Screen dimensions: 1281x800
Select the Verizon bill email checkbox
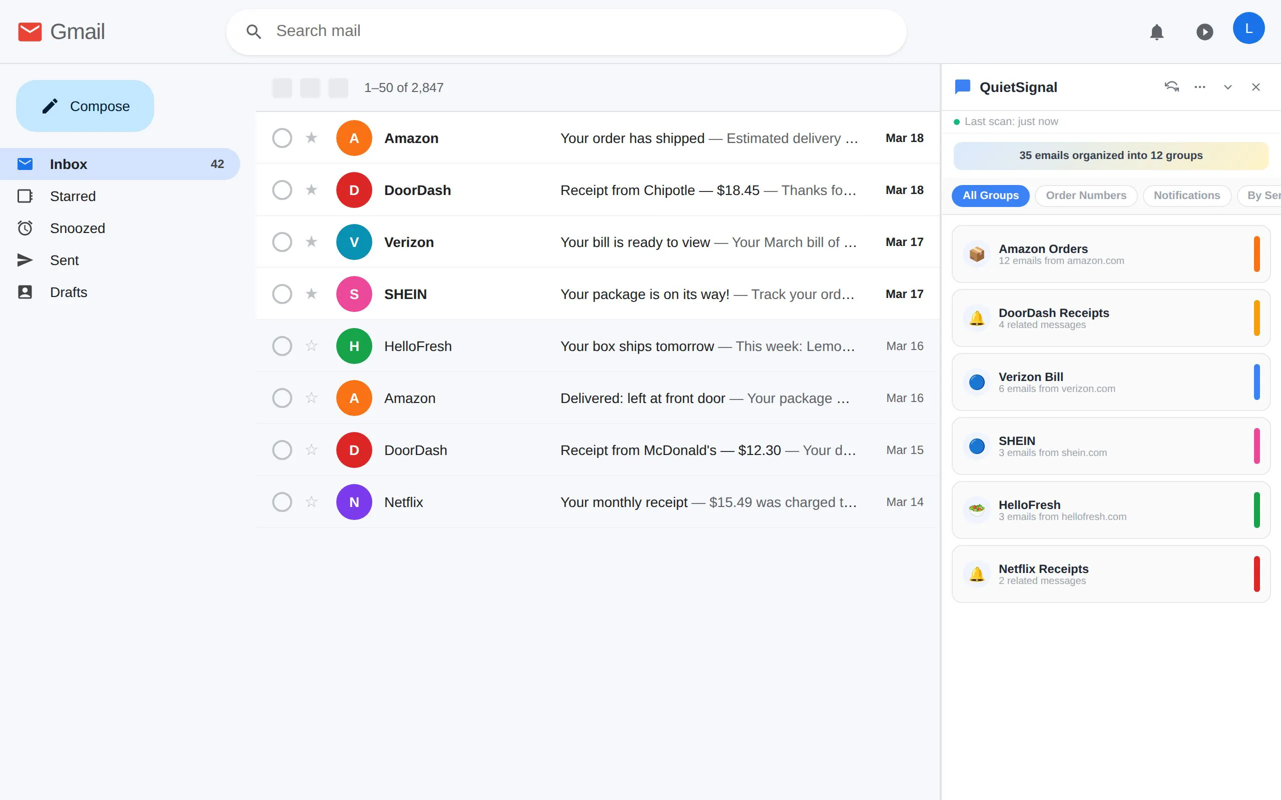(282, 242)
